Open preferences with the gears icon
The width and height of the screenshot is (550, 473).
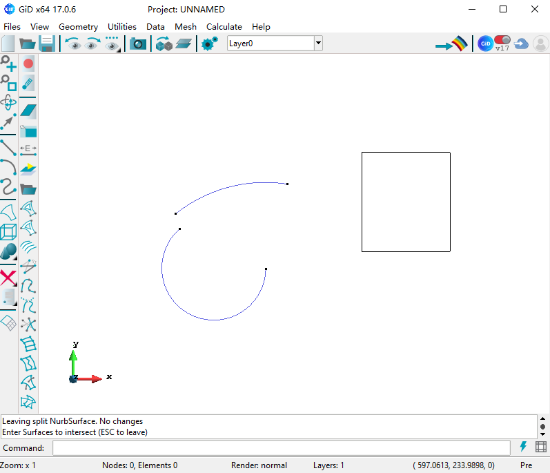[x=209, y=44]
